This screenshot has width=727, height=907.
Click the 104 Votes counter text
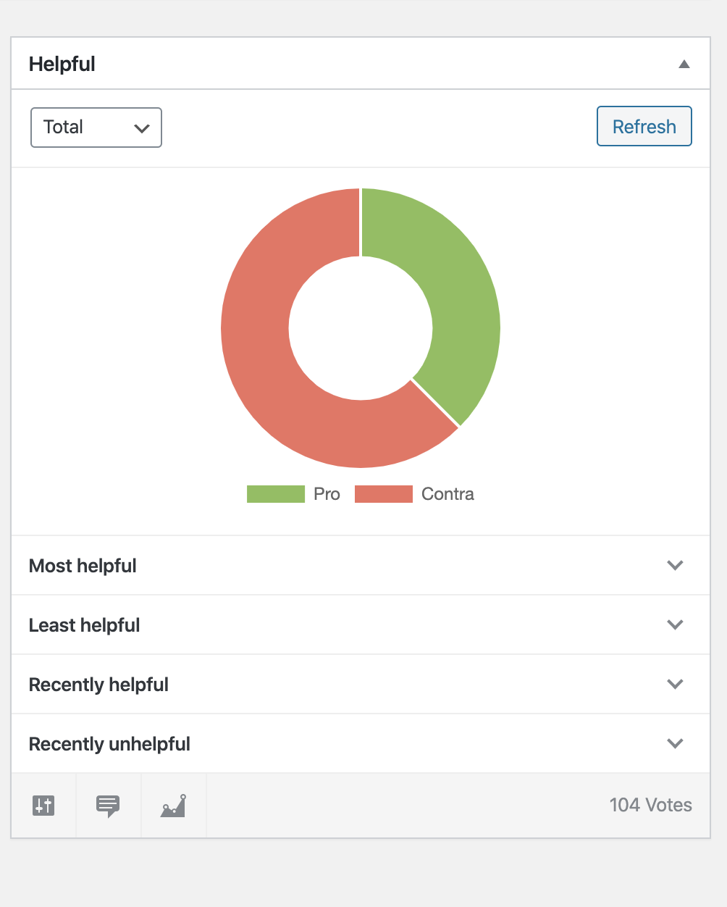click(651, 805)
